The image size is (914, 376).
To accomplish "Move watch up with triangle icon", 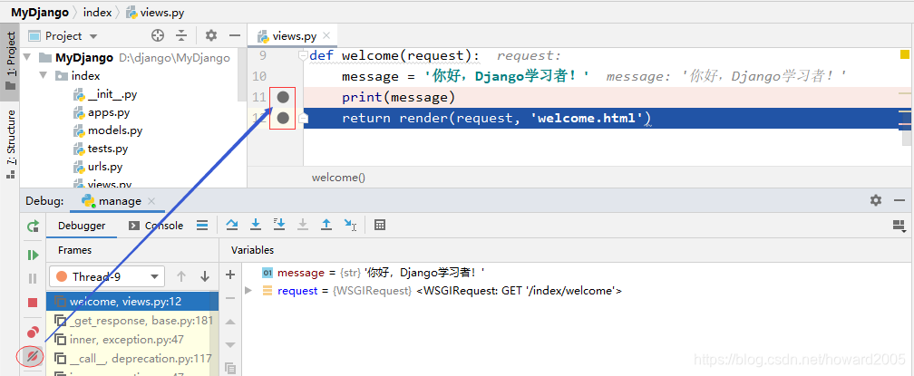I will click(x=230, y=322).
